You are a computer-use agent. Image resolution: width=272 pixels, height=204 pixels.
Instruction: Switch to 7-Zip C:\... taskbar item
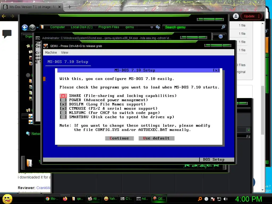coord(126,199)
